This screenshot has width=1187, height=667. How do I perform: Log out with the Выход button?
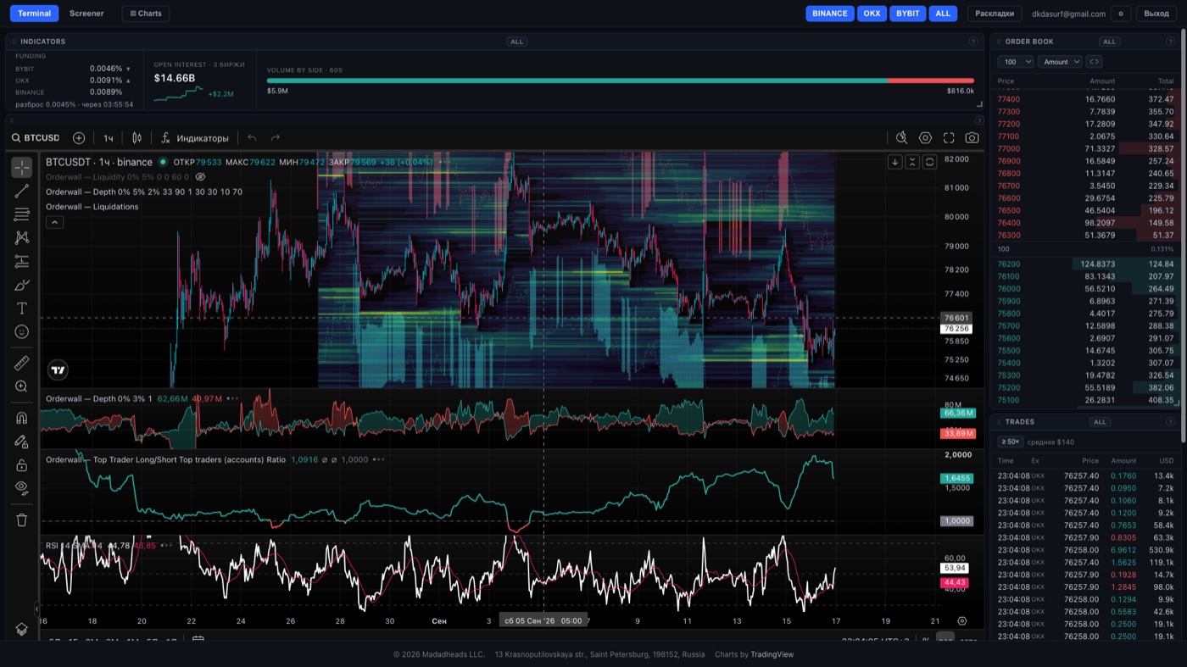1156,14
